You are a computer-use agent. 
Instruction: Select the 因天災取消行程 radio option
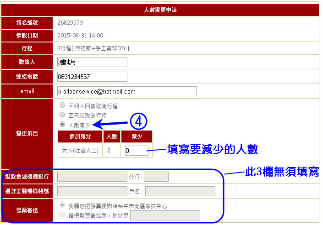pos(62,115)
